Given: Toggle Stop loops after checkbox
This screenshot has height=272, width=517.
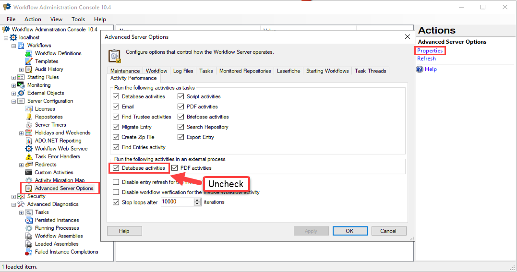Looking at the screenshot, I should [116, 202].
